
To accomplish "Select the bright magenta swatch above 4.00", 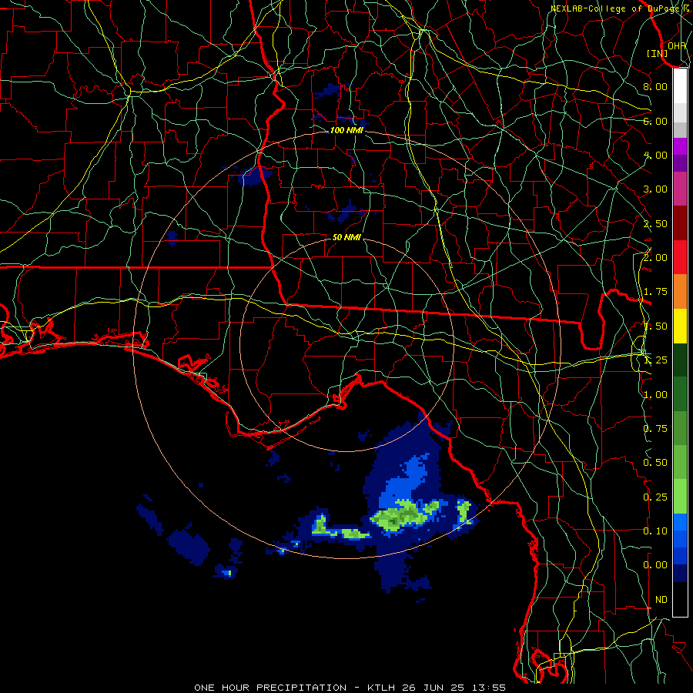I will click(x=680, y=146).
